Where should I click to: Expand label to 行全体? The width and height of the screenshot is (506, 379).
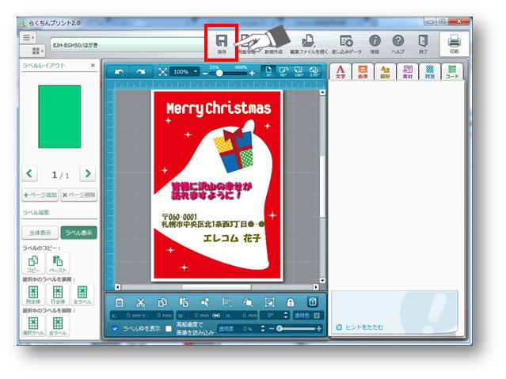click(58, 295)
